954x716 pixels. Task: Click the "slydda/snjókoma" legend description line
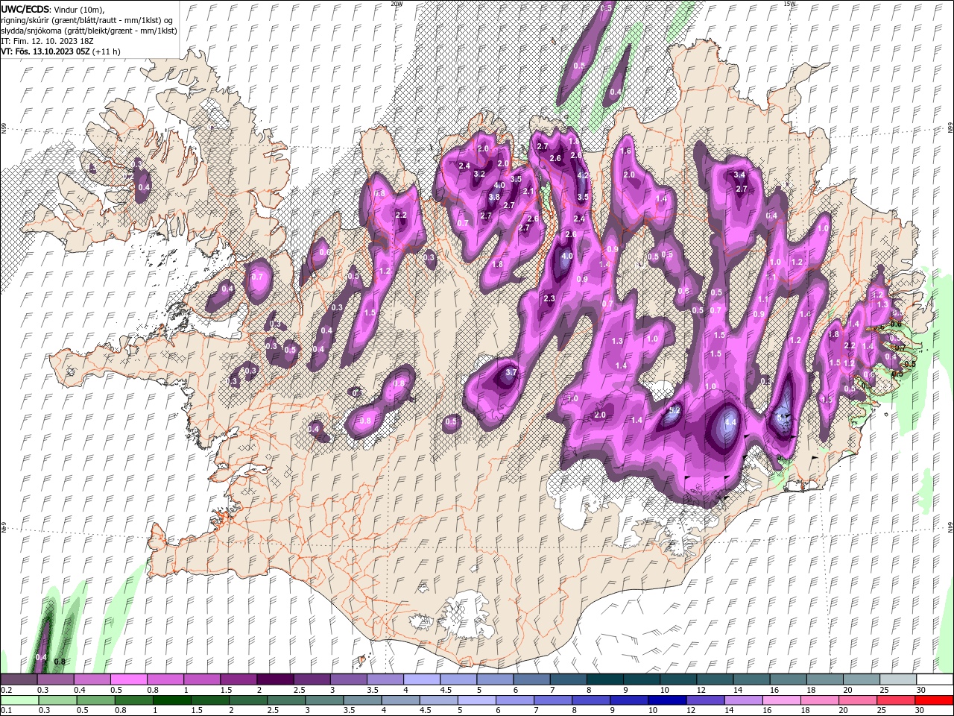pos(89,31)
